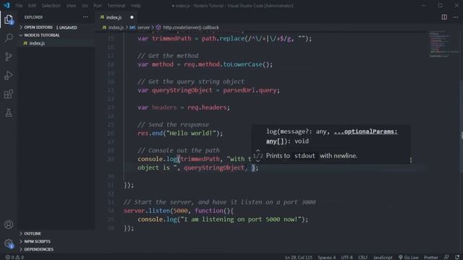Image resolution: width=463 pixels, height=260 pixels.
Task: Click the feedback icon in status bar
Action: coord(446,257)
